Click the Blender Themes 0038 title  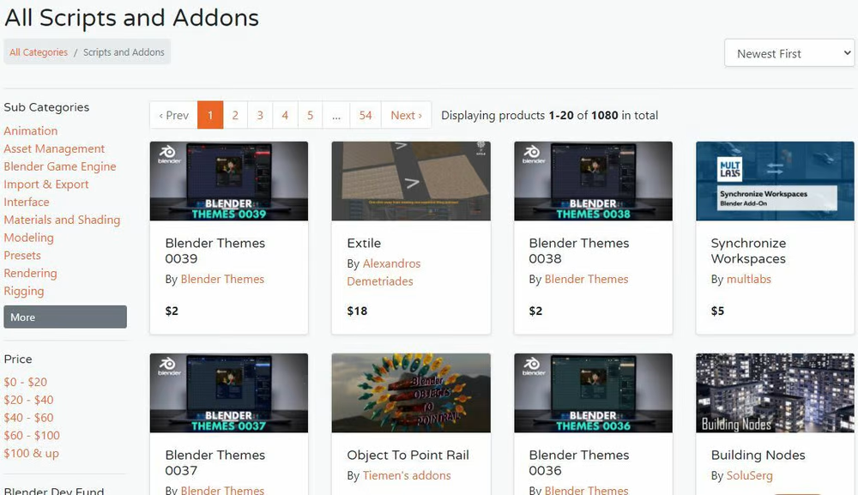[x=579, y=251]
